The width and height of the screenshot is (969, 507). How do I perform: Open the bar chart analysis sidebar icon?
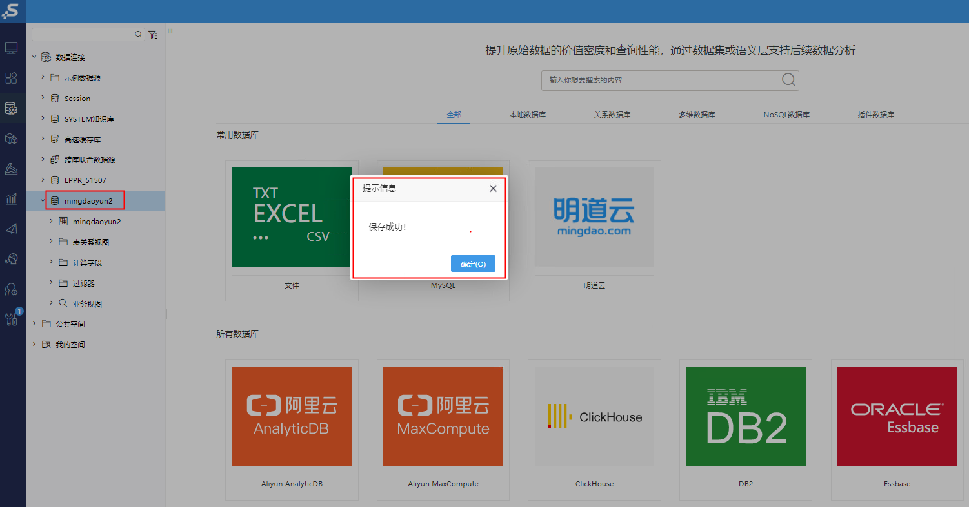click(11, 199)
